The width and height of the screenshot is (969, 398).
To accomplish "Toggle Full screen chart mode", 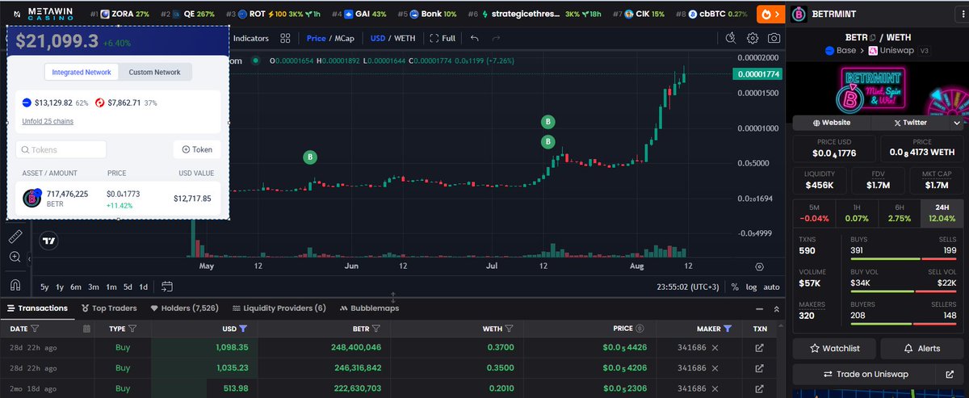I will pyautogui.click(x=443, y=38).
